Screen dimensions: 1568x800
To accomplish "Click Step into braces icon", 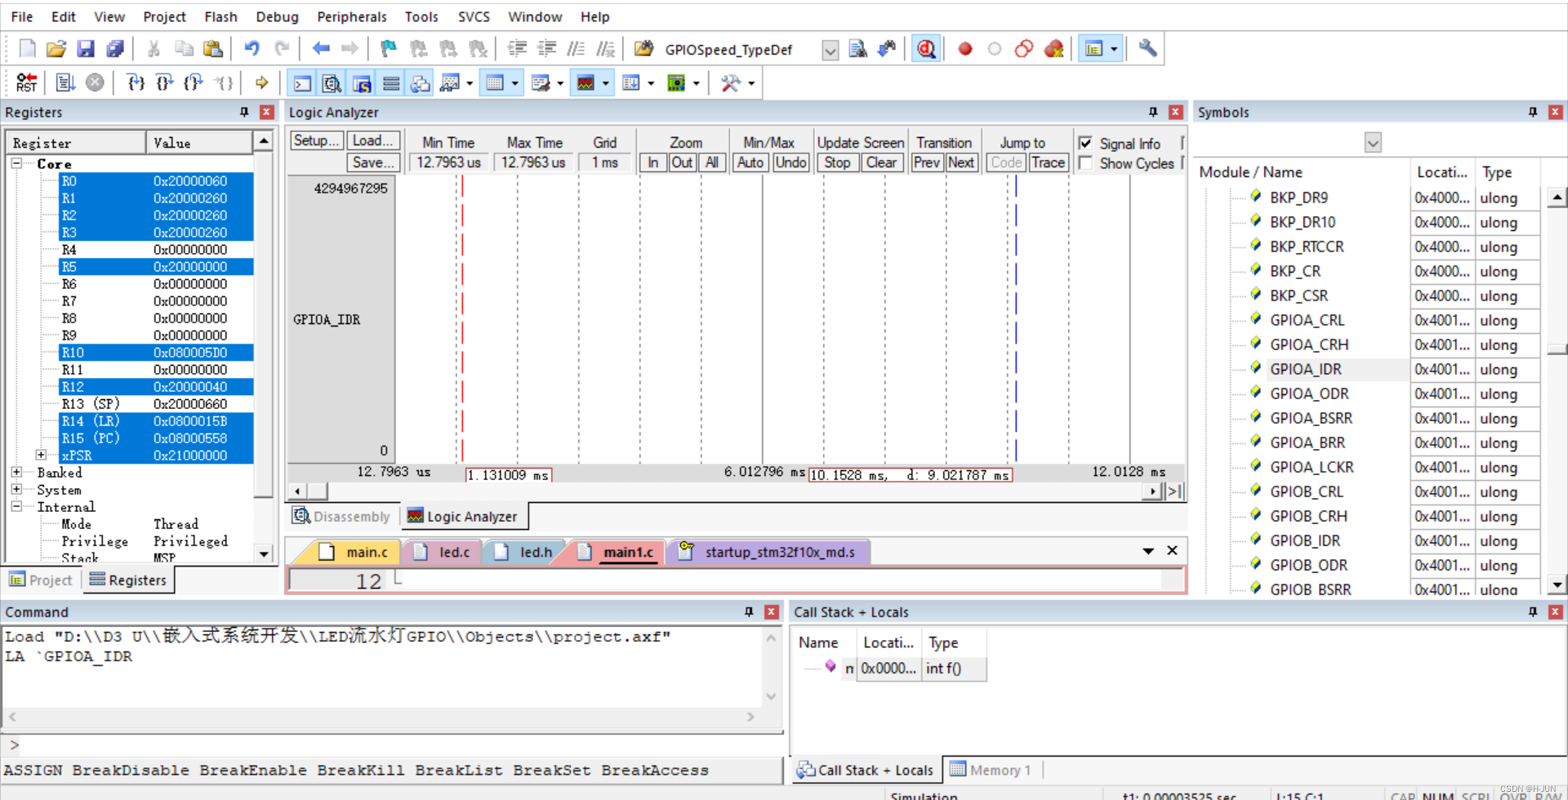I will tap(136, 82).
